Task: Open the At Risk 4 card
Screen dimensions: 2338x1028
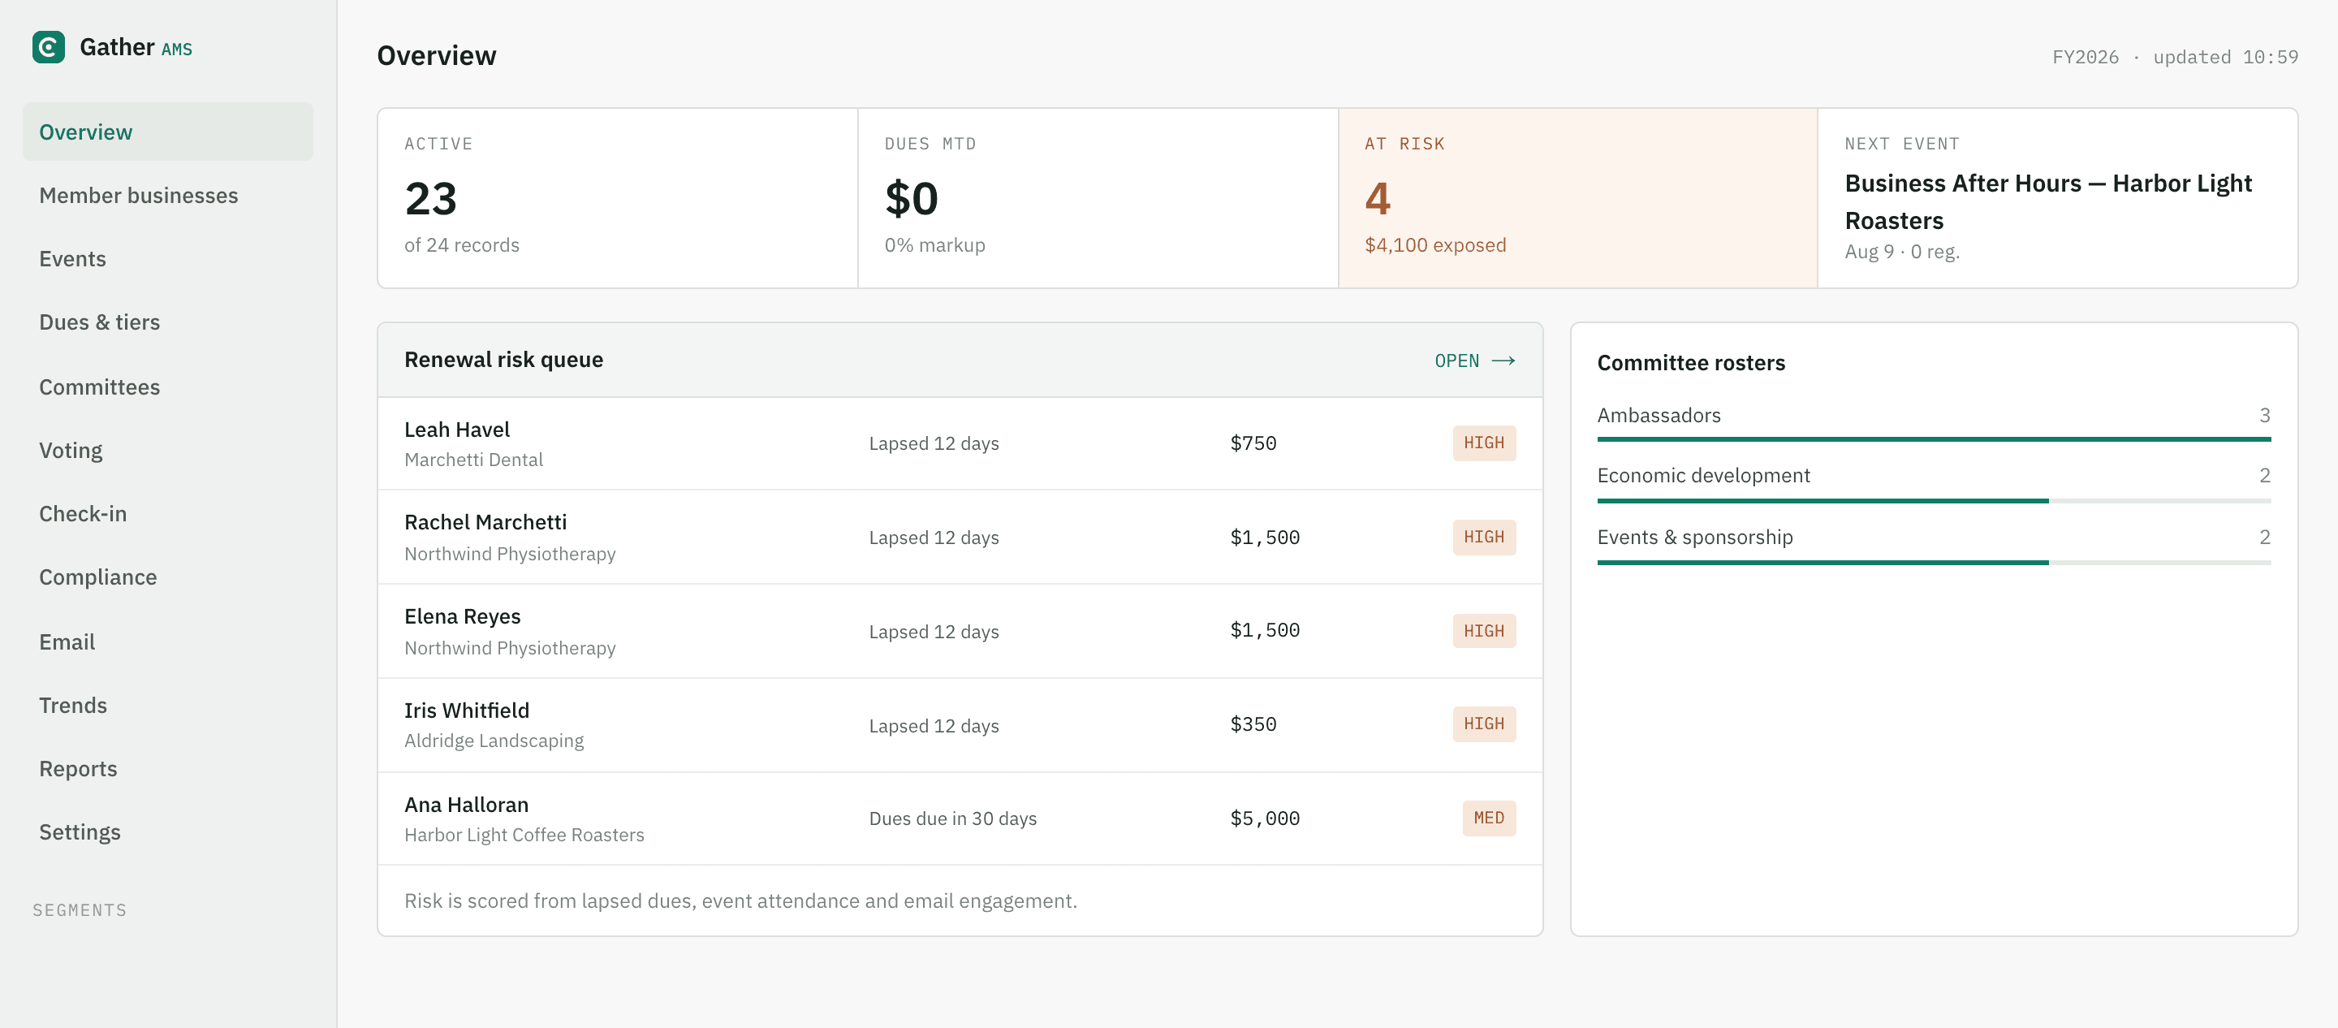Action: [1577, 198]
